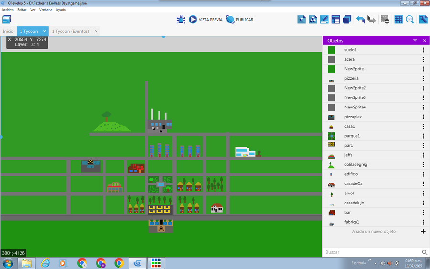Open options menu for suelo1
The height and width of the screenshot is (269, 430).
tap(423, 50)
